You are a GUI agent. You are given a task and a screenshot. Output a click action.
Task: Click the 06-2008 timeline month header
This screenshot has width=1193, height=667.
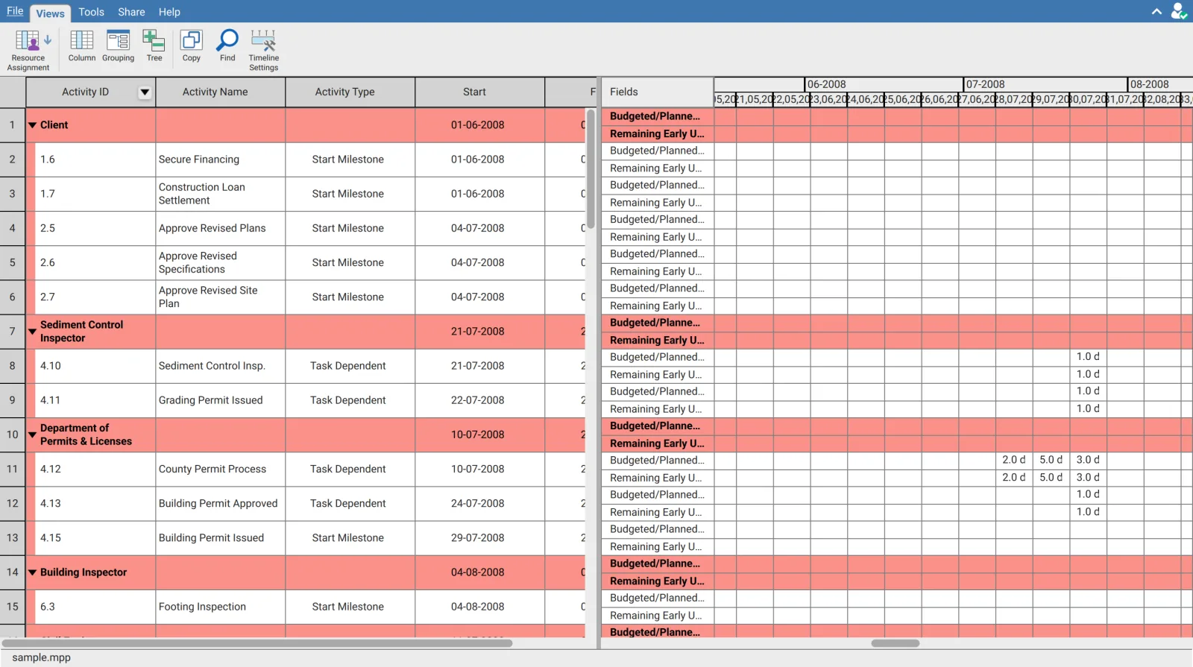coord(884,84)
